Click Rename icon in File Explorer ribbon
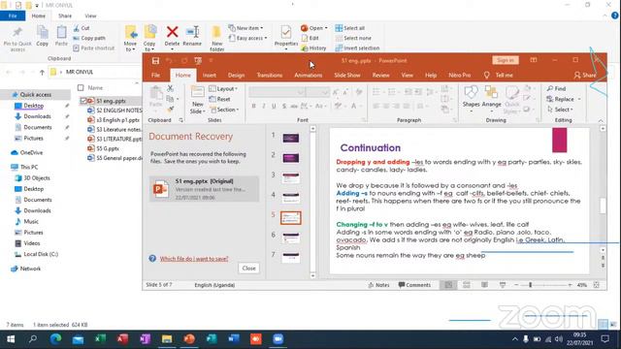This screenshot has height=349, width=621. [x=192, y=37]
